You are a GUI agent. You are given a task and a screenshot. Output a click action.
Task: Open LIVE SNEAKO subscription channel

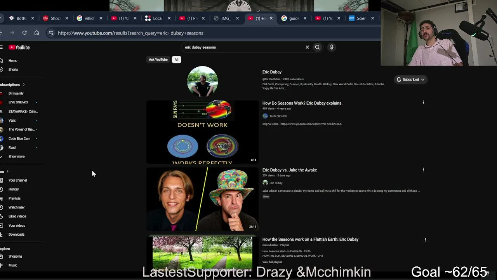[18, 102]
